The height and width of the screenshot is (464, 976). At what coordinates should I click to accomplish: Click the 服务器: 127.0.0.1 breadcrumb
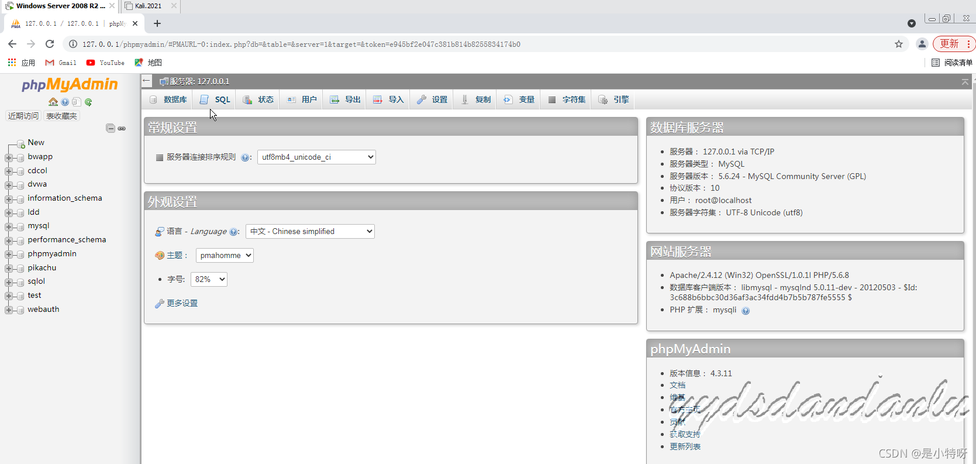click(199, 81)
